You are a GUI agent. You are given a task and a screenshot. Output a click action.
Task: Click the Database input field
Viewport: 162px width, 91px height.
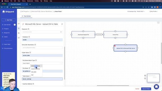[x=42, y=40]
